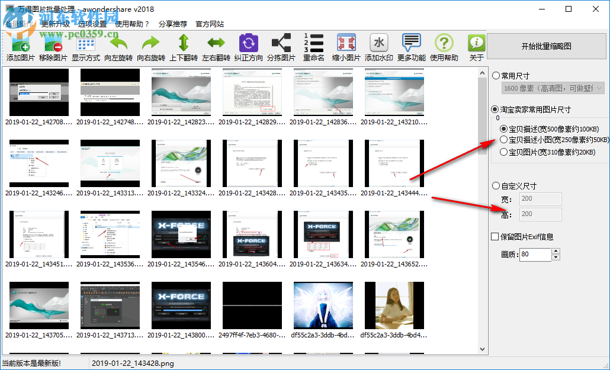Viewport: 610px width, 370px height.
Task: Click status bar text 2019-01-22_143428.png
Action: coord(133,363)
